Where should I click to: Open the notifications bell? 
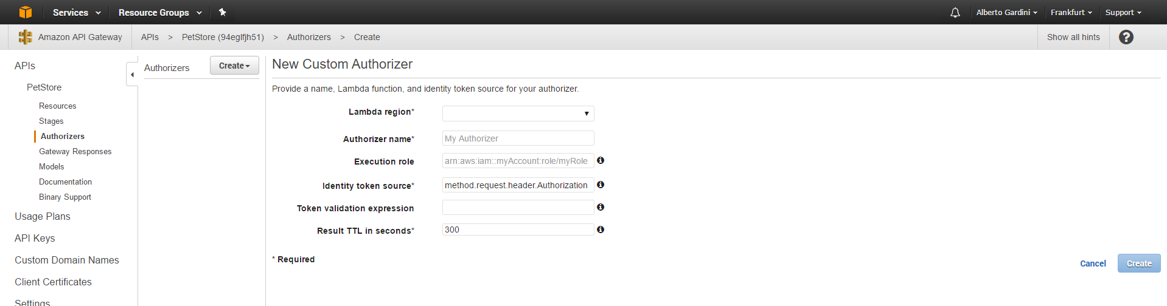click(955, 13)
